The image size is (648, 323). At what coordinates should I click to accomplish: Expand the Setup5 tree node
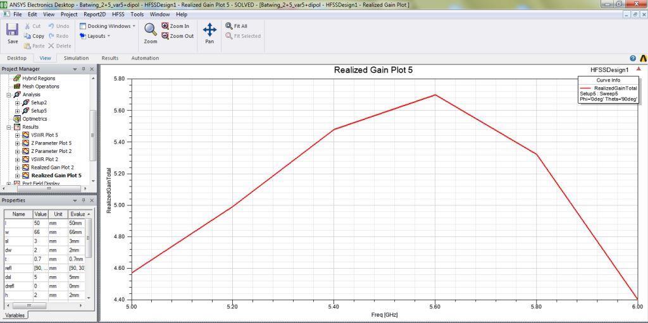pyautogui.click(x=18, y=111)
